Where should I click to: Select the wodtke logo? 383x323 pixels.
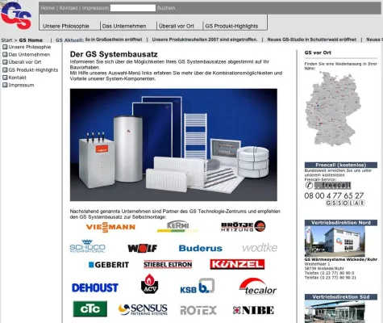pyautogui.click(x=260, y=248)
